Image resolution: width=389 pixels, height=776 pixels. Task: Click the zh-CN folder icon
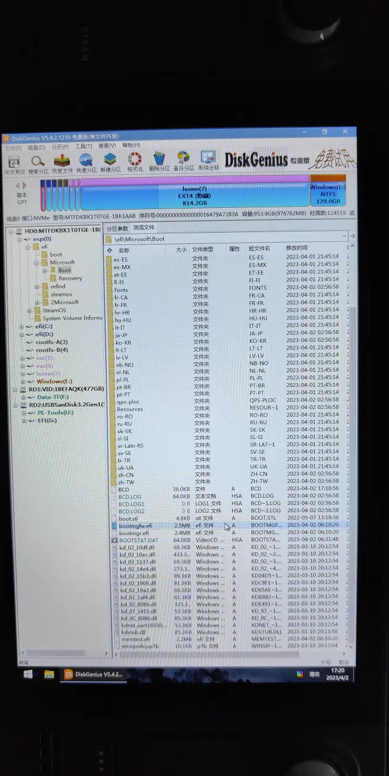(x=113, y=475)
